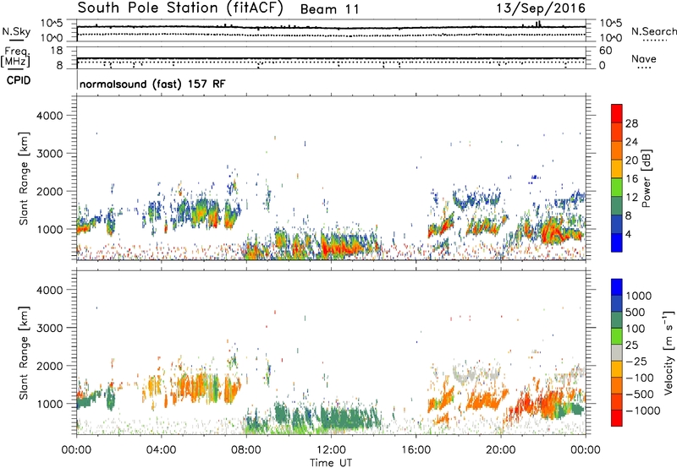Click the '16:00' time tick label
Image resolution: width=677 pixels, height=468 pixels.
pos(416,450)
